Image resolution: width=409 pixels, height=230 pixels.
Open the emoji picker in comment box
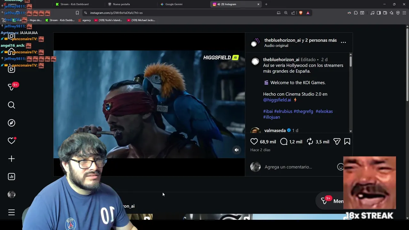point(340,167)
